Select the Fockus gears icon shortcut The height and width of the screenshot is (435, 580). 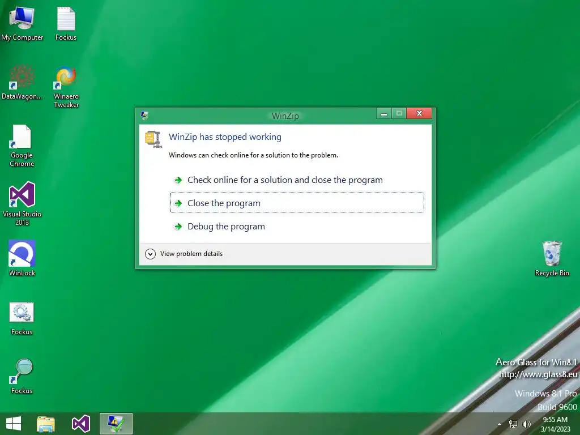[22, 318]
